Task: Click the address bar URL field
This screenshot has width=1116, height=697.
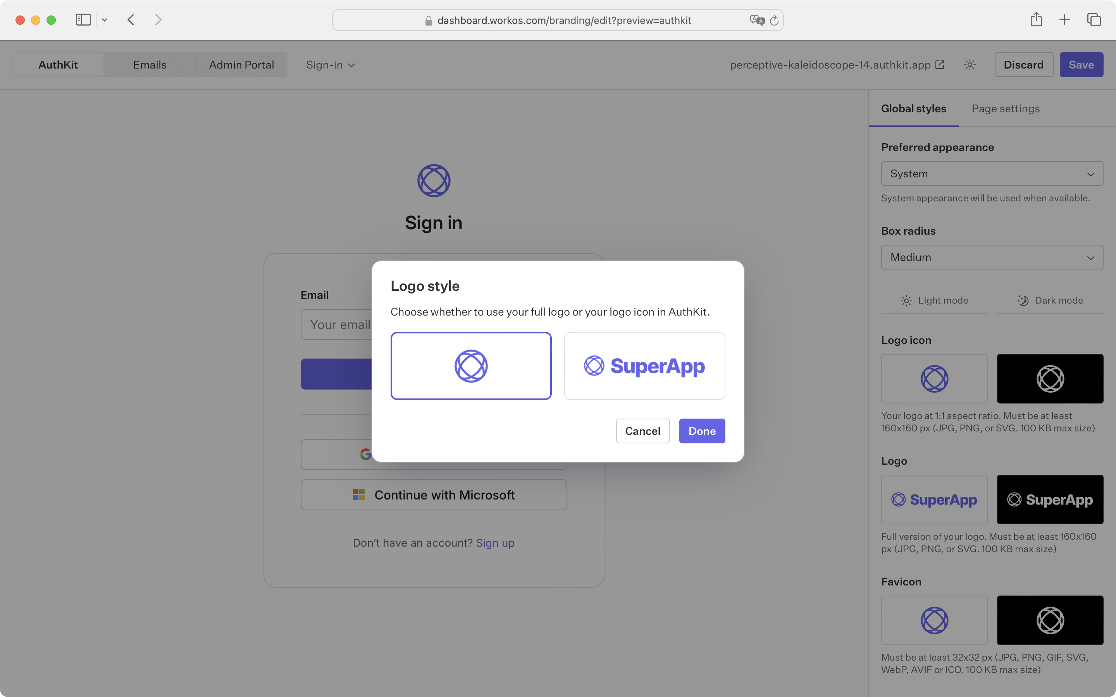Action: click(558, 20)
